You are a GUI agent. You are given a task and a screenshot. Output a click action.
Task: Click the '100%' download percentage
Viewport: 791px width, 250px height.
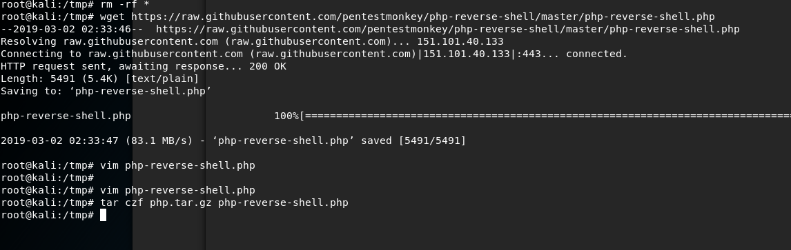tap(286, 116)
